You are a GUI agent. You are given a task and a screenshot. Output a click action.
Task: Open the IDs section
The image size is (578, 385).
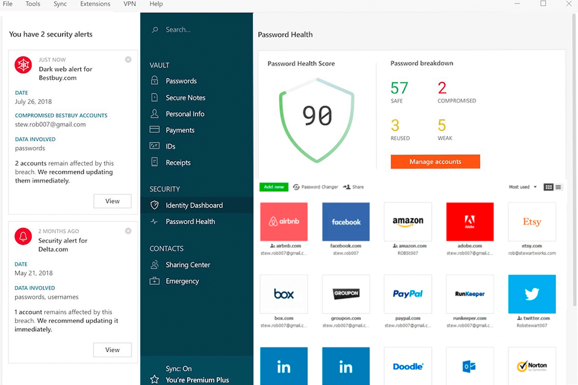pos(170,146)
